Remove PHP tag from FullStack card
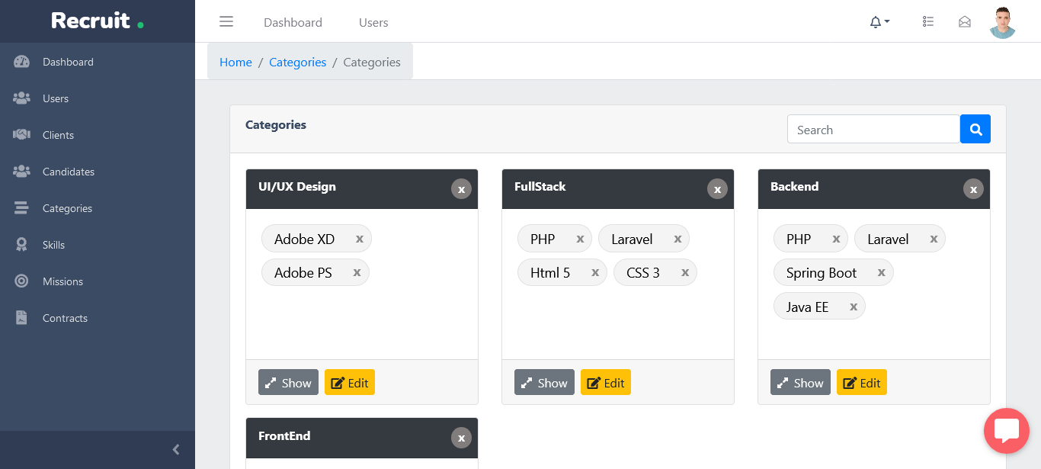1041x469 pixels. click(580, 239)
